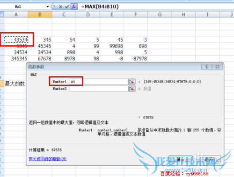
Task: Select column A header
Action: pyautogui.click(x=16, y=14)
